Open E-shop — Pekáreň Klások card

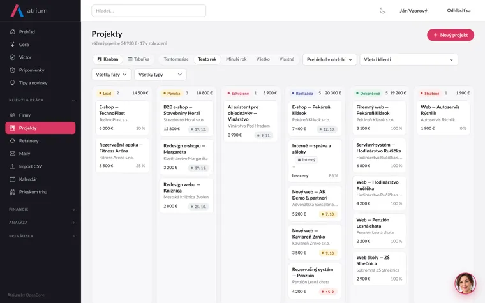click(x=315, y=118)
